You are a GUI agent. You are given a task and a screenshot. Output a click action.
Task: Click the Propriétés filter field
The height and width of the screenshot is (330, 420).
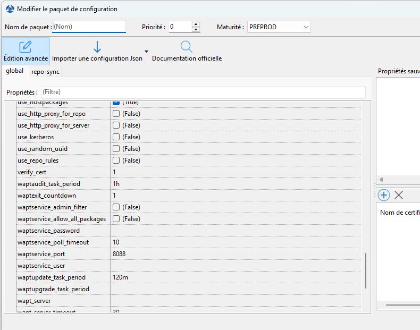point(203,92)
